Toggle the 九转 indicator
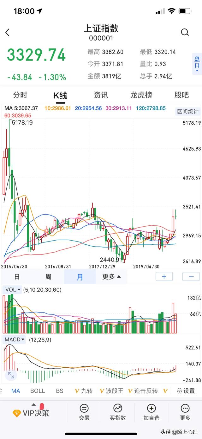The image size is (202, 439). coord(84,391)
